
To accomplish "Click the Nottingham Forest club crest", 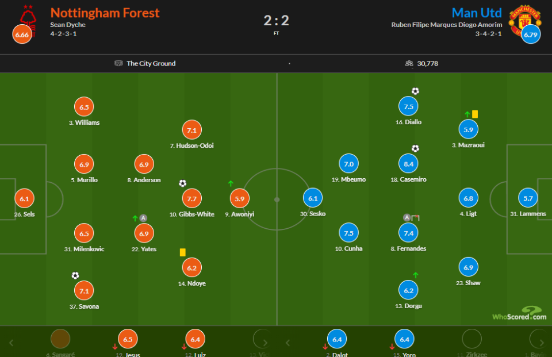I will click(27, 17).
